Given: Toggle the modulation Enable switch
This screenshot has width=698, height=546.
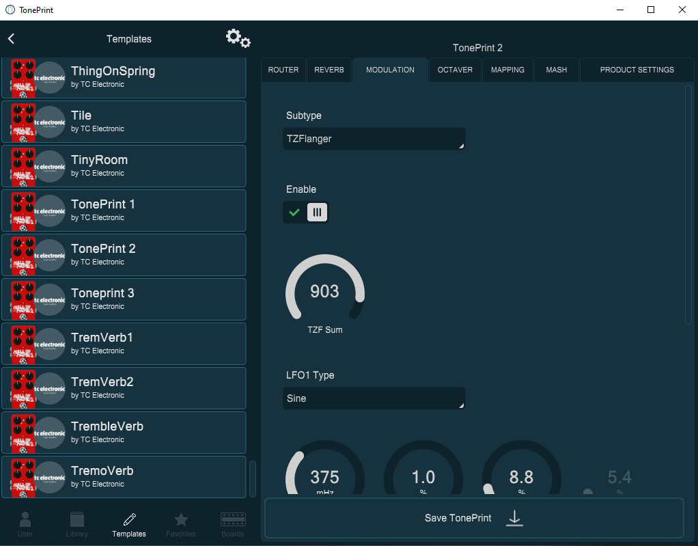Looking at the screenshot, I should click(305, 212).
